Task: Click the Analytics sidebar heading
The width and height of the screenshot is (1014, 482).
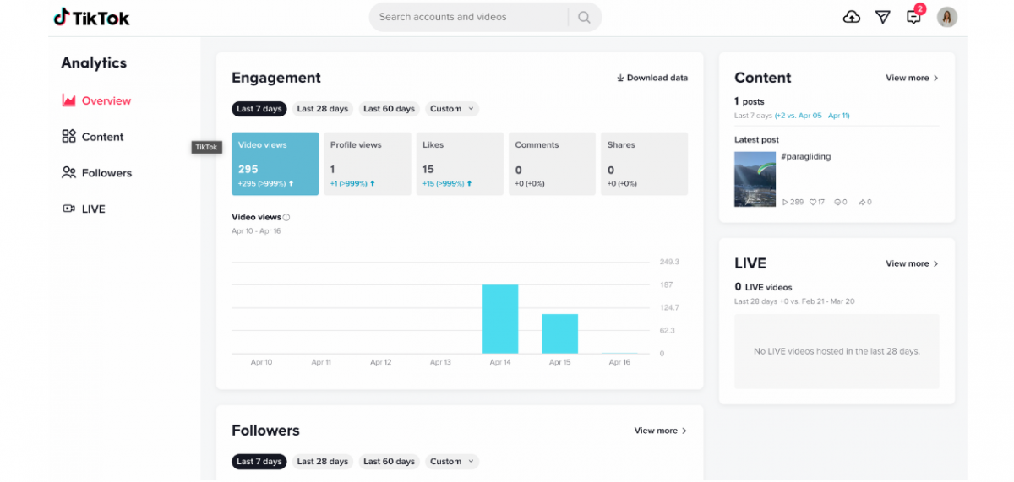Action: (94, 62)
